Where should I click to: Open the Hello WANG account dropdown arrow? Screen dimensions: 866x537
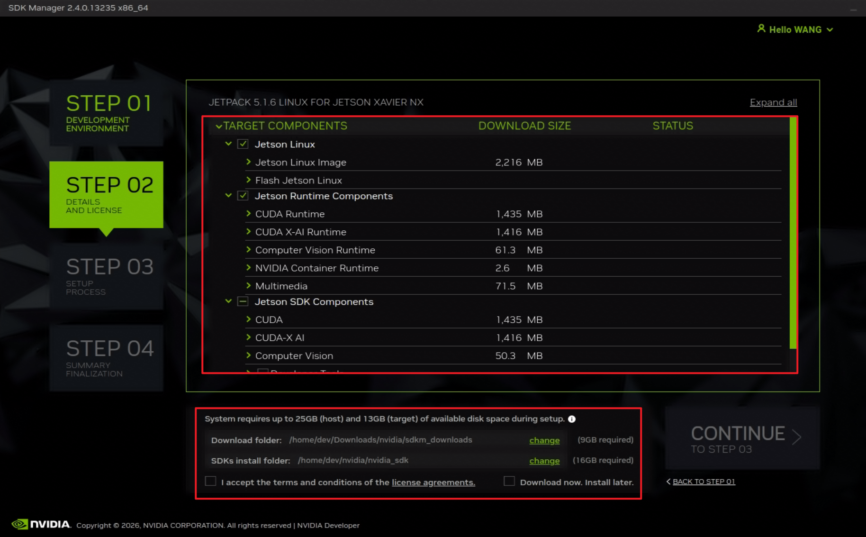point(830,29)
